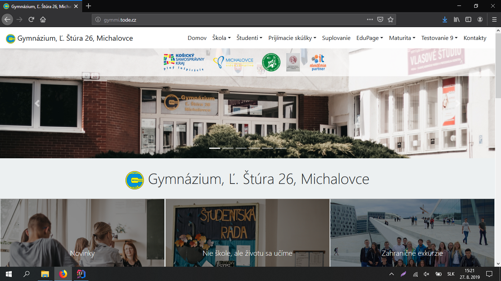The width and height of the screenshot is (501, 281).
Task: Open battery status tray icon
Action: [438, 274]
